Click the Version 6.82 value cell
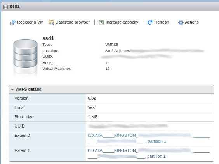The image size is (219, 164). (150, 98)
